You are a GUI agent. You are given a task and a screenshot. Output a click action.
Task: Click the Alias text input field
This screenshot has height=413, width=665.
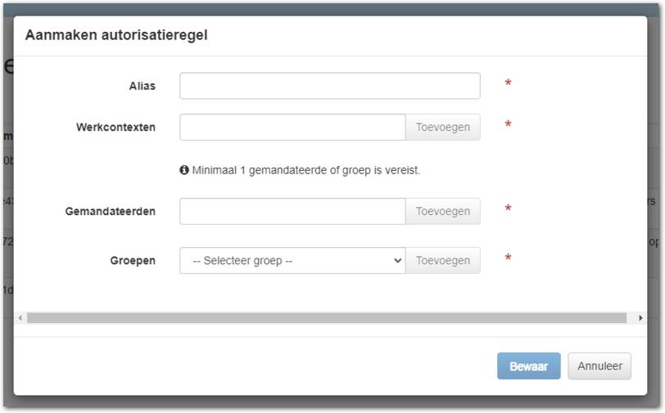[x=329, y=86]
